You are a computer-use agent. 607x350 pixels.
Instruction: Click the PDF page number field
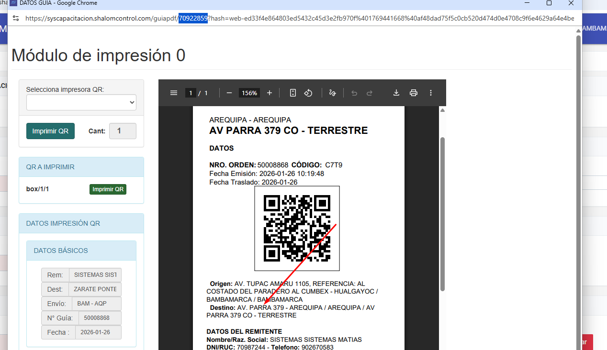coord(191,93)
